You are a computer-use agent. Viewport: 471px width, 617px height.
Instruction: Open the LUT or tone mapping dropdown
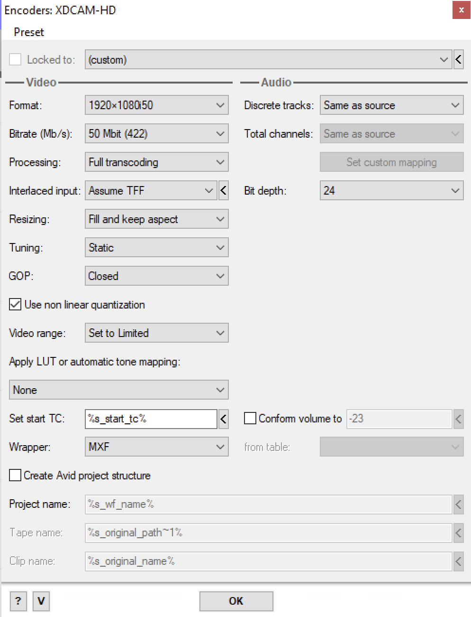[x=119, y=390]
